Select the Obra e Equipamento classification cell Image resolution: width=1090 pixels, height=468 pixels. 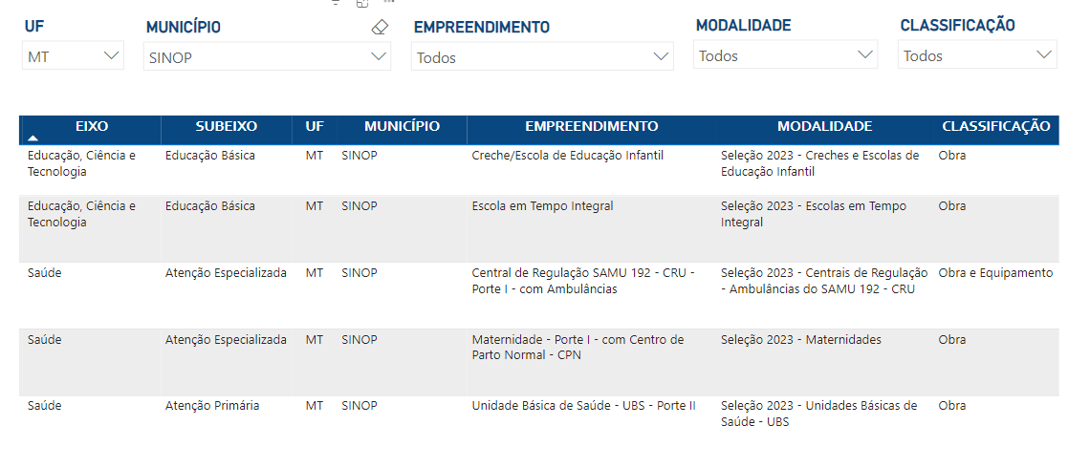[994, 273]
